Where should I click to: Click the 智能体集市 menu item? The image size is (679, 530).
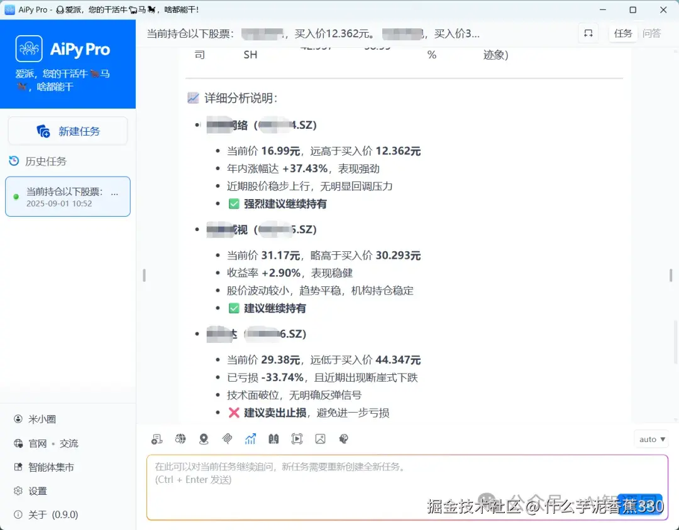(x=45, y=467)
